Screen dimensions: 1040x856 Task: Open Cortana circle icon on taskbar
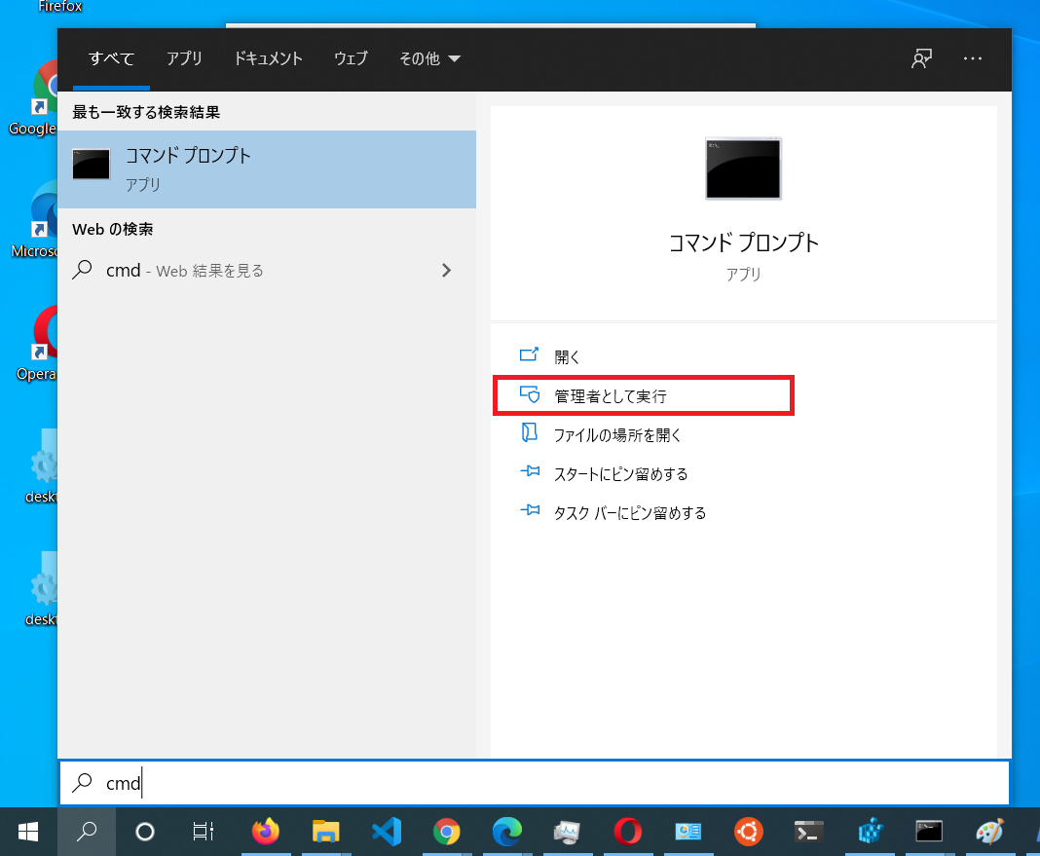(x=144, y=832)
